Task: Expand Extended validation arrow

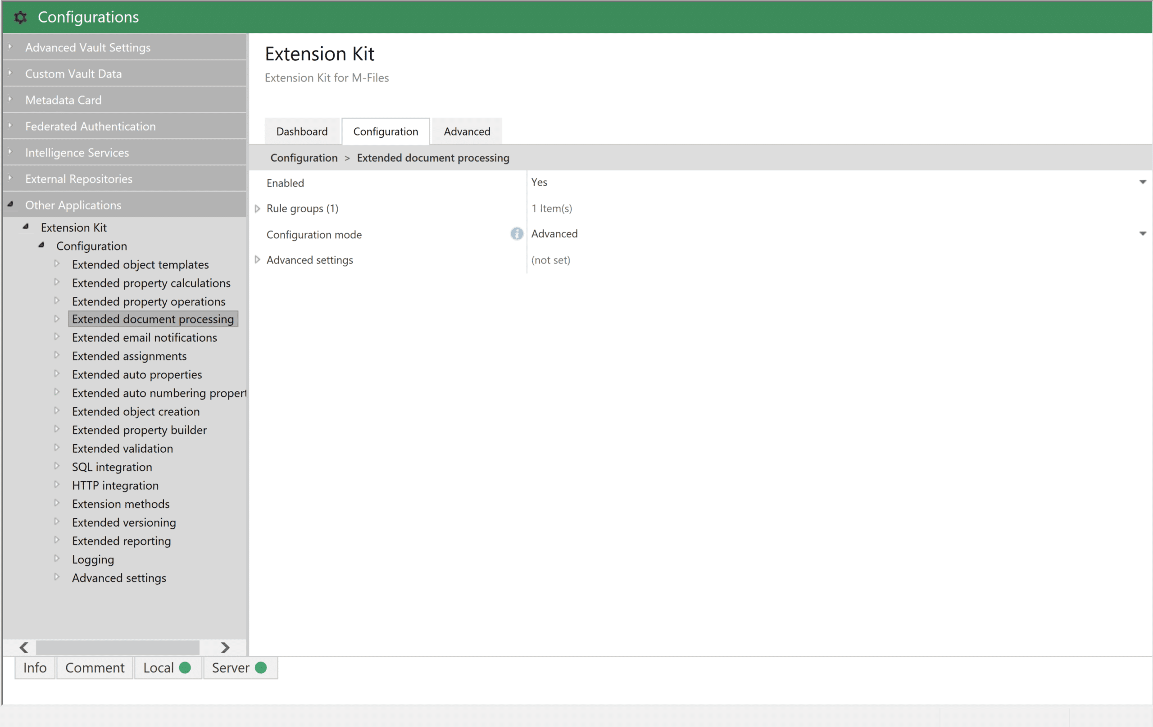Action: click(x=56, y=447)
